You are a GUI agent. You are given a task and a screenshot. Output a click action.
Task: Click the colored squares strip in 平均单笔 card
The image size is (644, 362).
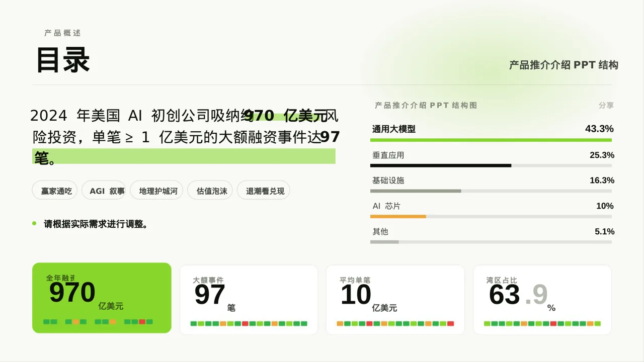click(x=395, y=324)
